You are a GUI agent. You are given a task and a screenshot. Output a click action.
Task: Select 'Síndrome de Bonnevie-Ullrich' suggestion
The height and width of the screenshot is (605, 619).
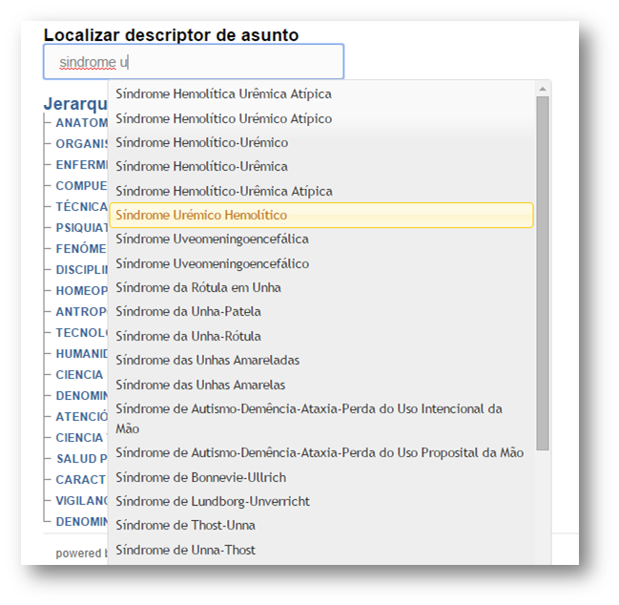[321, 477]
